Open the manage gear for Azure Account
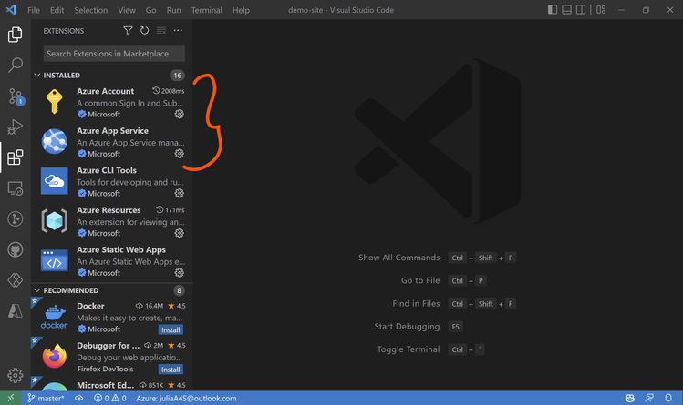The width and height of the screenshot is (683, 405). 179,115
